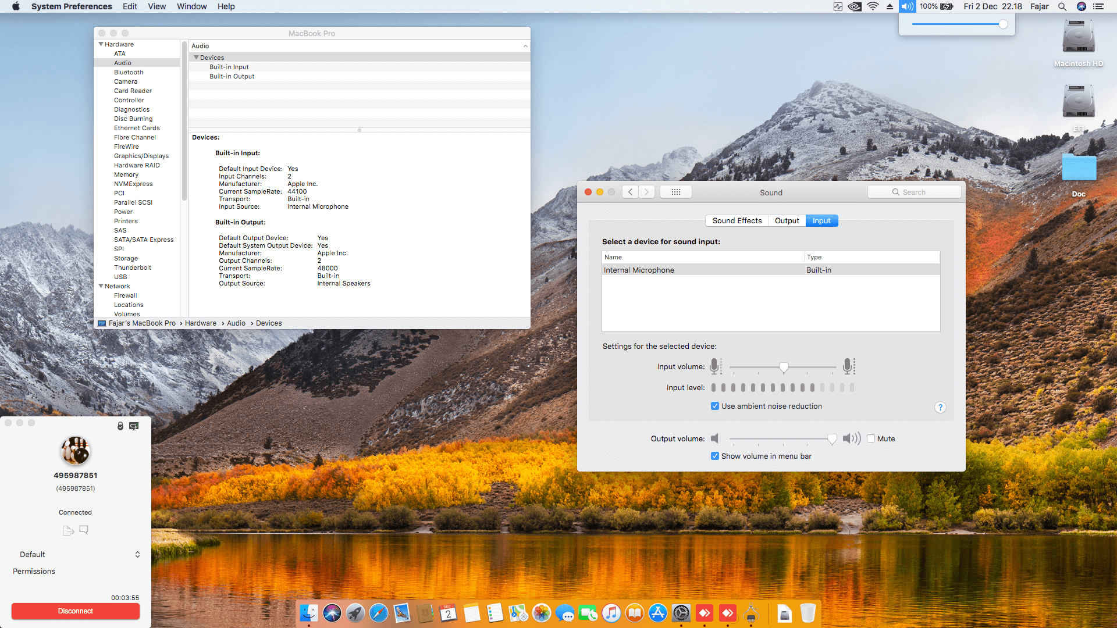Disable Show volume in menu bar
The width and height of the screenshot is (1117, 628).
click(x=715, y=456)
